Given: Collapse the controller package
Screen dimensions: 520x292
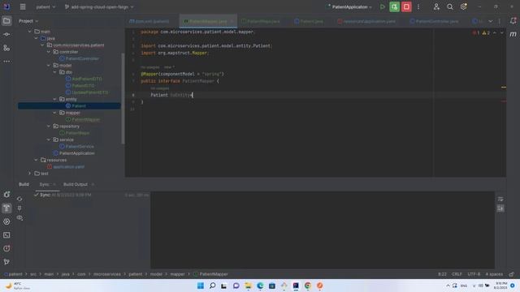Looking at the screenshot, I should coord(49,52).
